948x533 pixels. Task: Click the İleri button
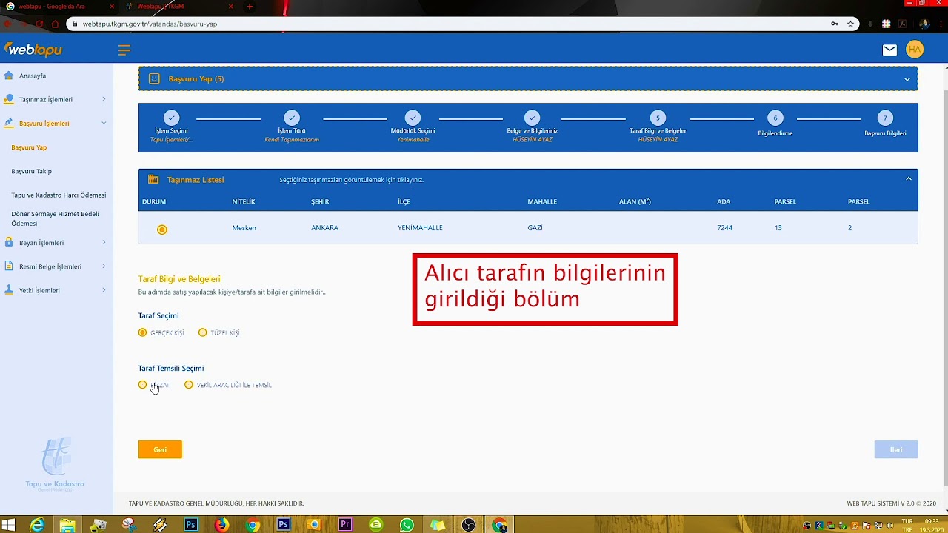point(896,449)
